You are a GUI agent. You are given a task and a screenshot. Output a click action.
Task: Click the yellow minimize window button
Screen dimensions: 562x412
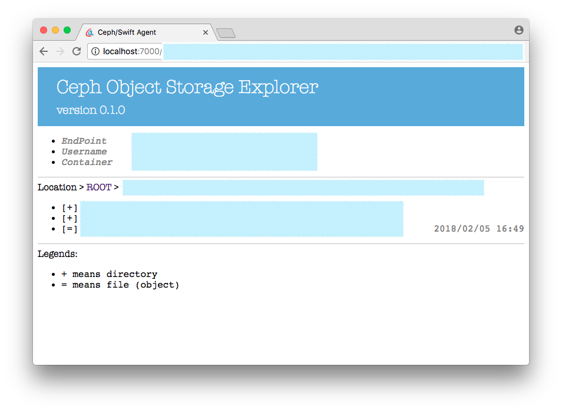point(55,30)
